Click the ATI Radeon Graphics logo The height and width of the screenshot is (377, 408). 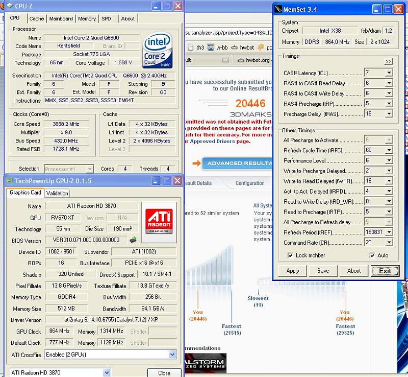point(159,222)
